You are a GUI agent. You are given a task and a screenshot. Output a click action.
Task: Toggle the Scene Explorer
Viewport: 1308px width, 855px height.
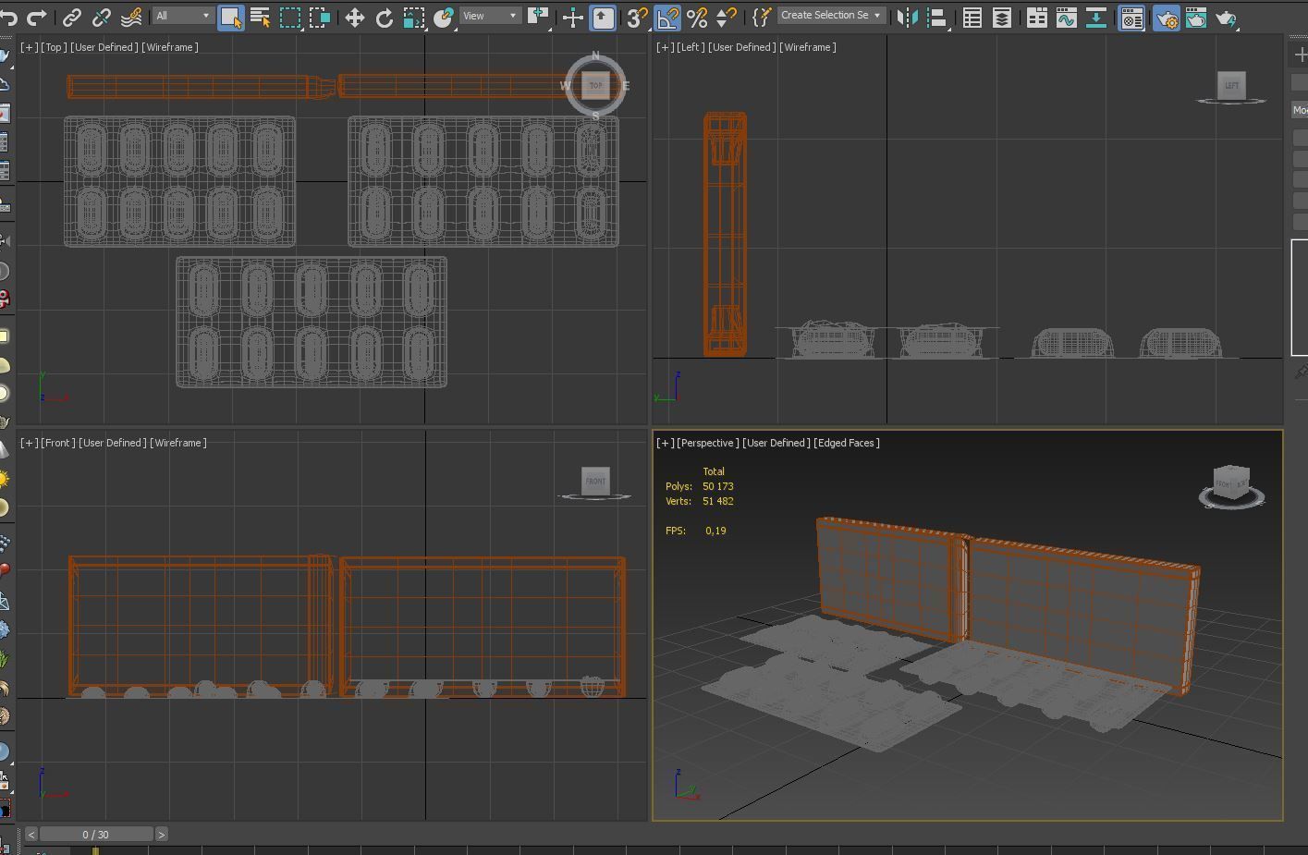(x=972, y=17)
